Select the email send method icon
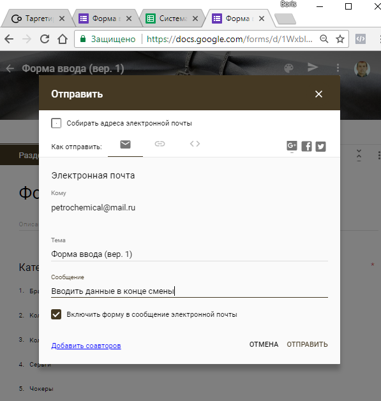 pos(125,145)
